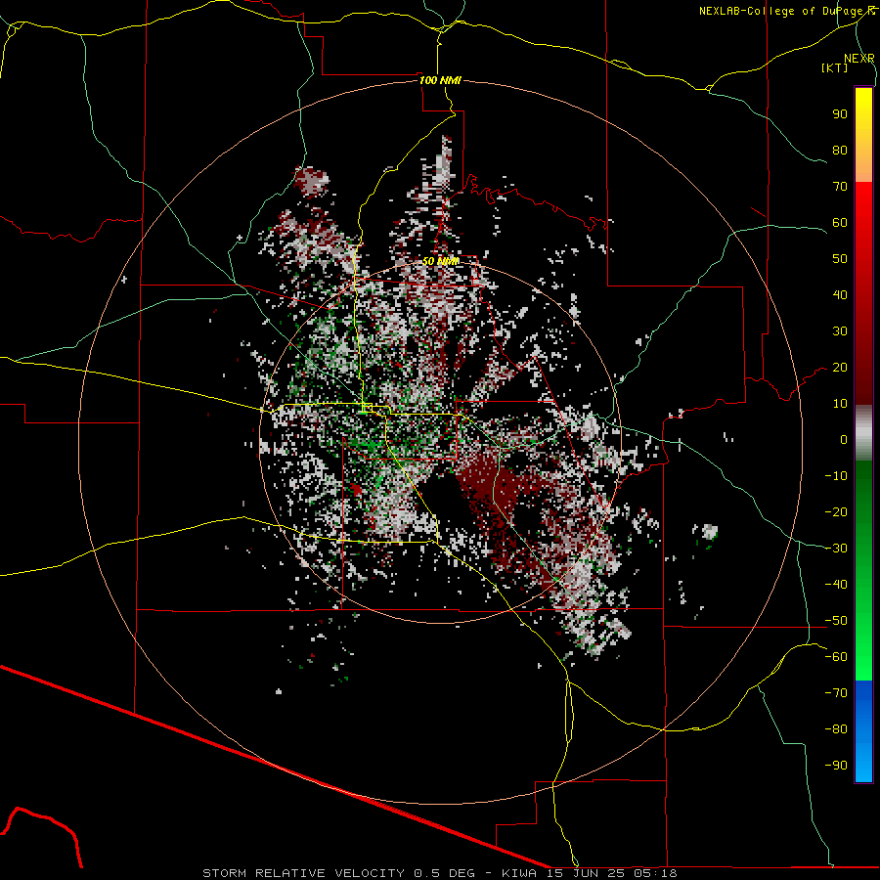The image size is (880, 880).
Task: Click the 0 value on the velocity scale
Action: (844, 440)
